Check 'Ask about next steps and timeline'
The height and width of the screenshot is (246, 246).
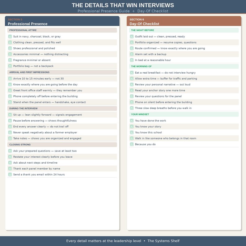tap(10, 163)
